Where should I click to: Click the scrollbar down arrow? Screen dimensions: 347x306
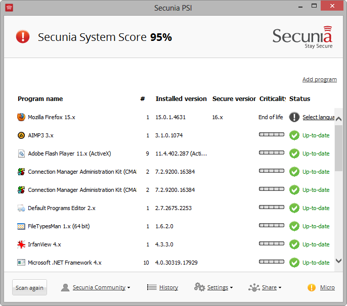click(338, 261)
